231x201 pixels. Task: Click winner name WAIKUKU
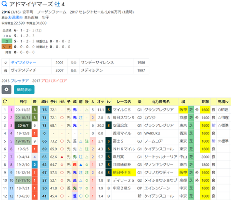[x=152, y=134]
